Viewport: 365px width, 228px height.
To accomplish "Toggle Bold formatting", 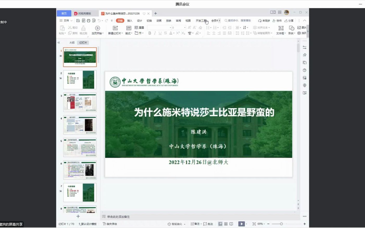I will pyautogui.click(x=150, y=33).
